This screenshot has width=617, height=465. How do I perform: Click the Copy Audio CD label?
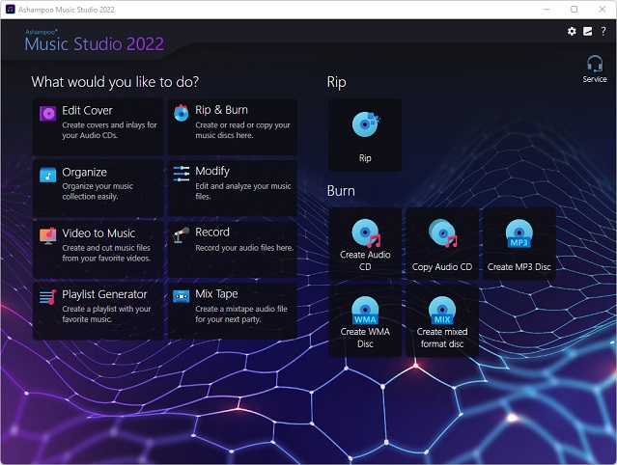coord(442,267)
